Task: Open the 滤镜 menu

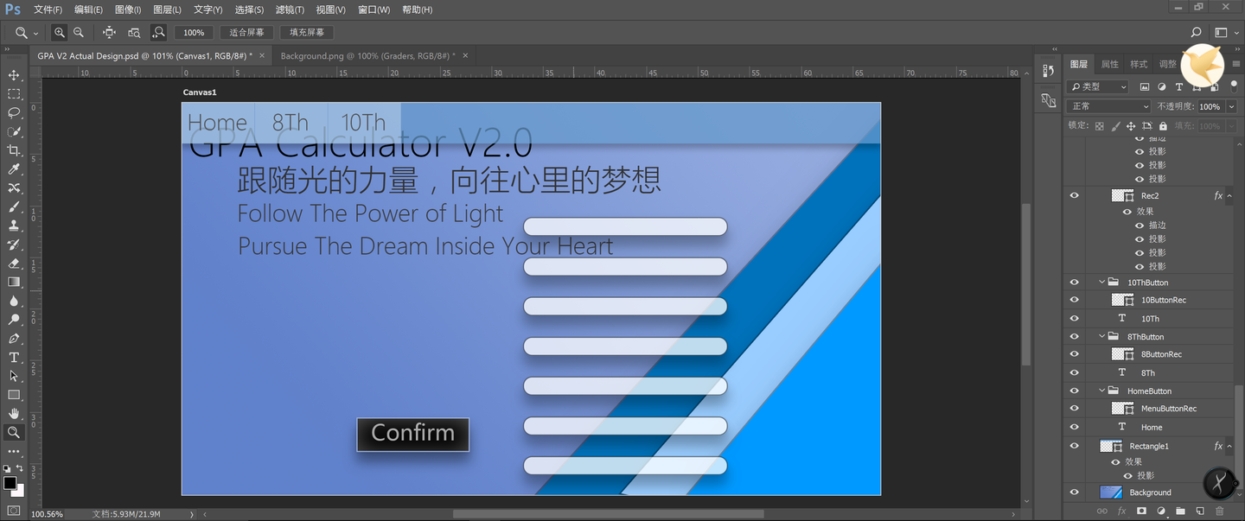Action: click(x=290, y=10)
